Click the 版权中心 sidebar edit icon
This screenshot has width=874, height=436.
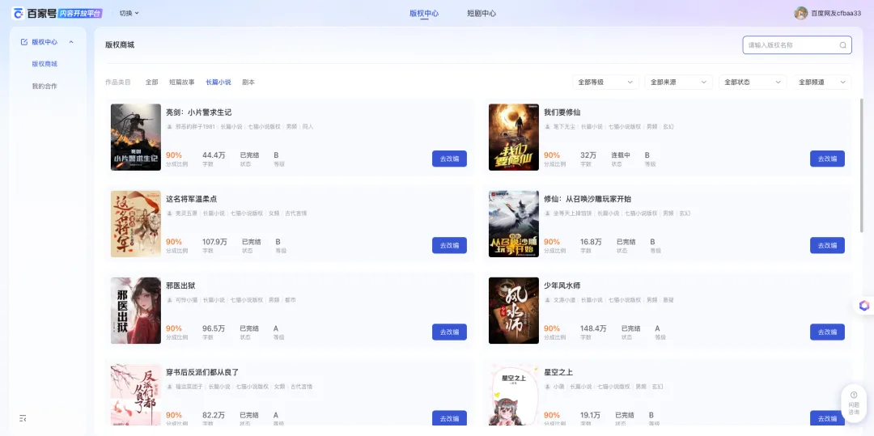click(23, 42)
